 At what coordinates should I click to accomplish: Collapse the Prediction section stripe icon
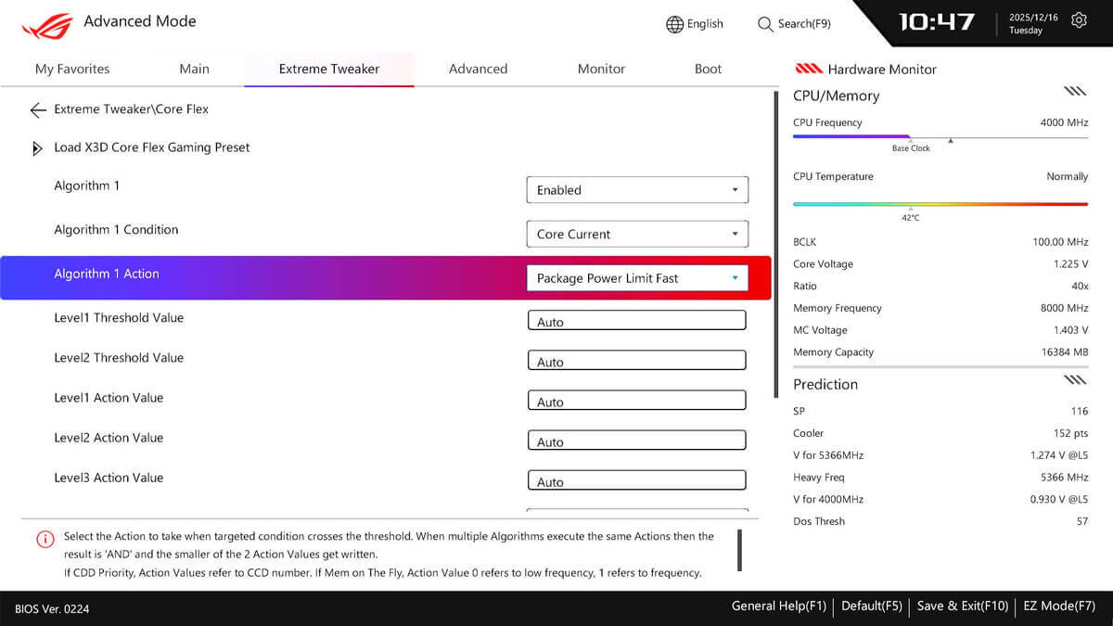tap(1075, 379)
